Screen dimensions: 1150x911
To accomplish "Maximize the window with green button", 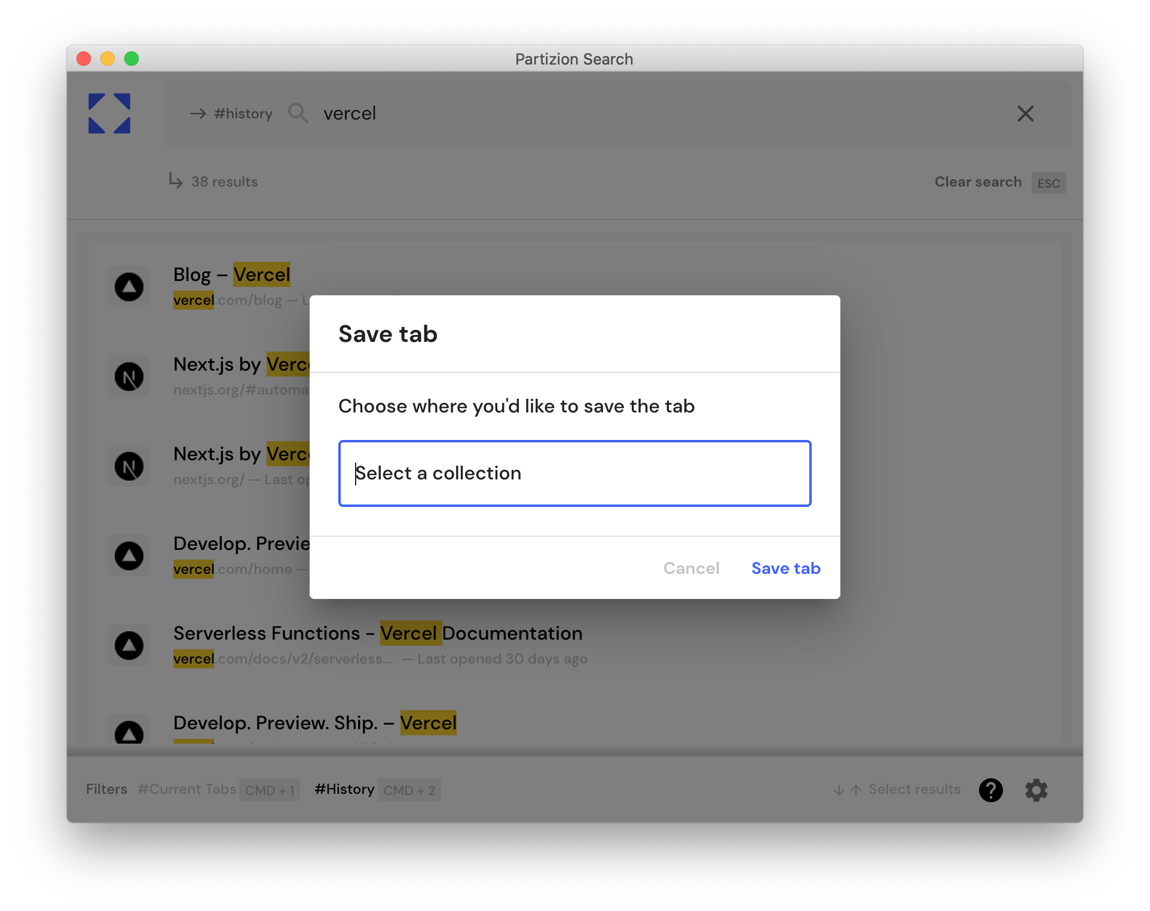I will 131,59.
